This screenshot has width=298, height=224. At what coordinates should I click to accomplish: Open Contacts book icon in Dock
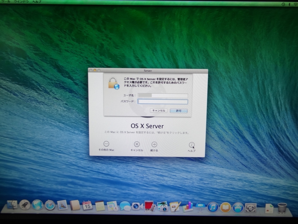75,205
